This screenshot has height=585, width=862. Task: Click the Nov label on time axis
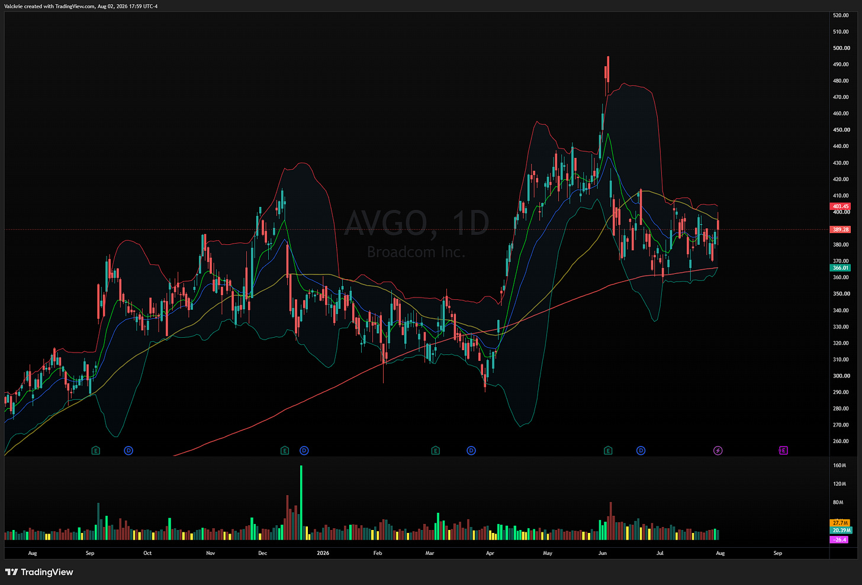(210, 553)
